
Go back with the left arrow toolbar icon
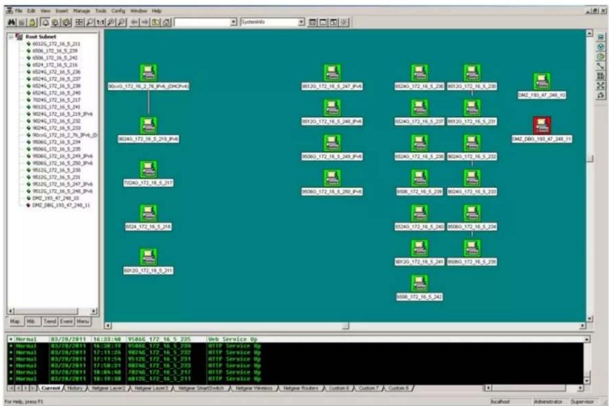click(x=134, y=23)
